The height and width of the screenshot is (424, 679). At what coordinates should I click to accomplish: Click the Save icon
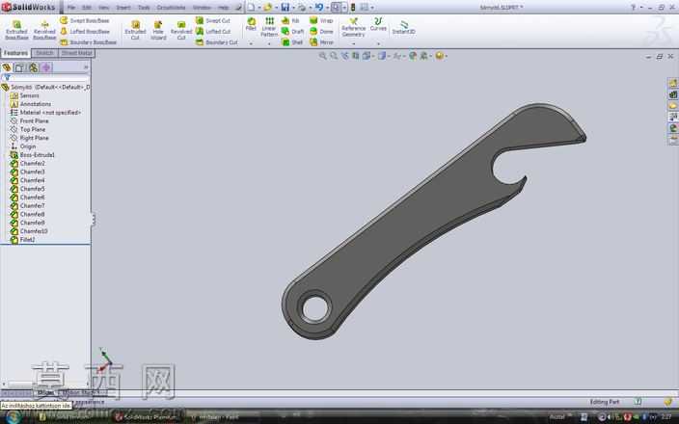(x=285, y=7)
